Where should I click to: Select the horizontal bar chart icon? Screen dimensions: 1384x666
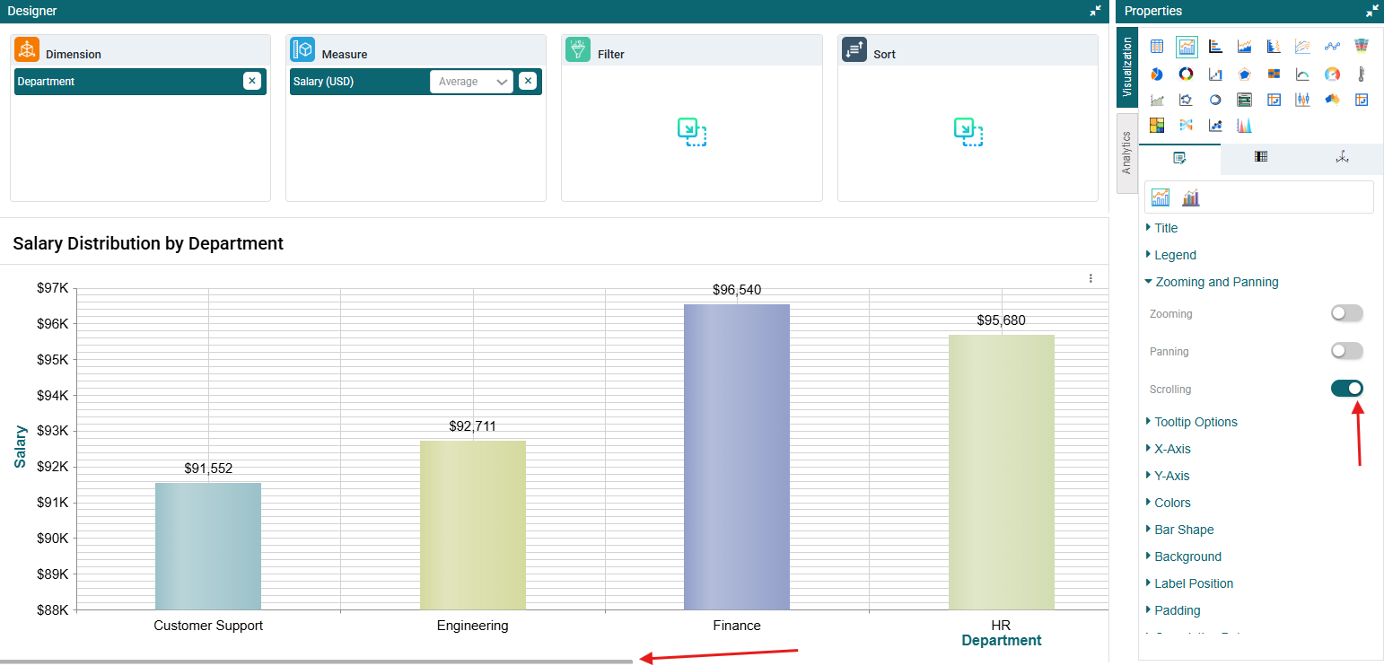click(1215, 47)
